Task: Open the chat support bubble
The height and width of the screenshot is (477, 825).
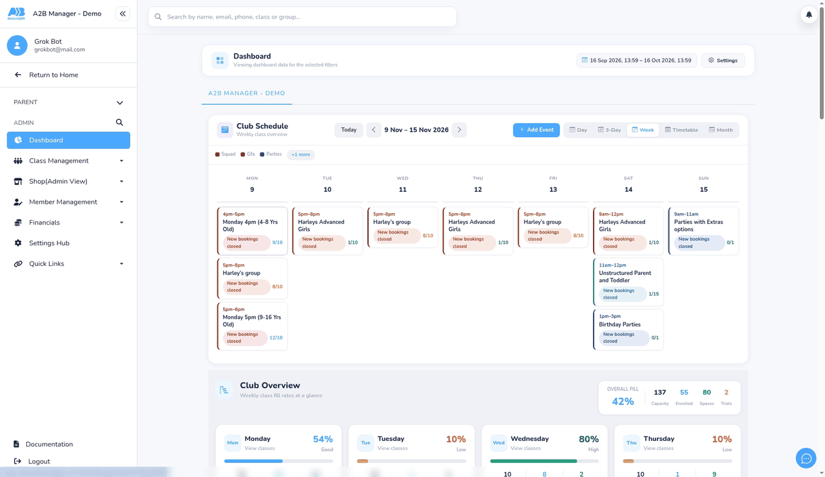Action: [x=806, y=458]
